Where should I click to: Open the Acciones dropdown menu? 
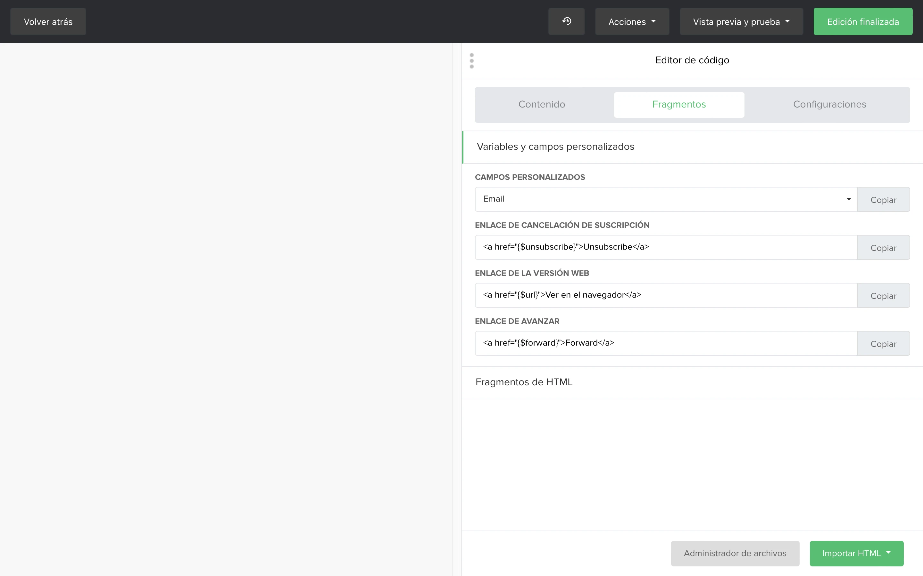[632, 22]
